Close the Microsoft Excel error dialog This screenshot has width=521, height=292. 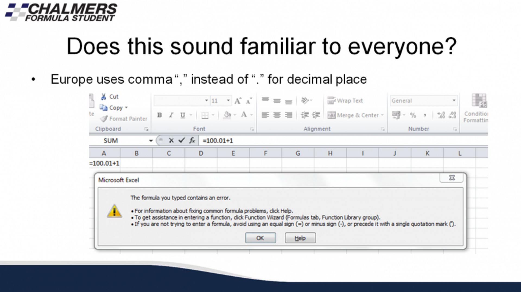[452, 178]
